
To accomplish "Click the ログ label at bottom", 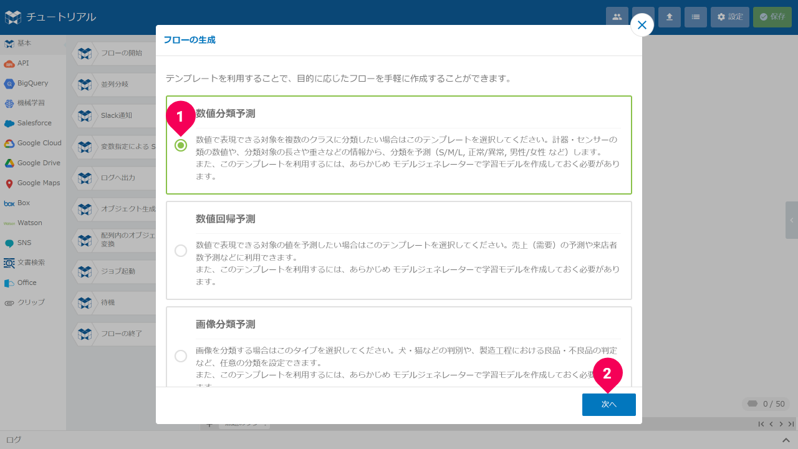I will pyautogui.click(x=14, y=440).
